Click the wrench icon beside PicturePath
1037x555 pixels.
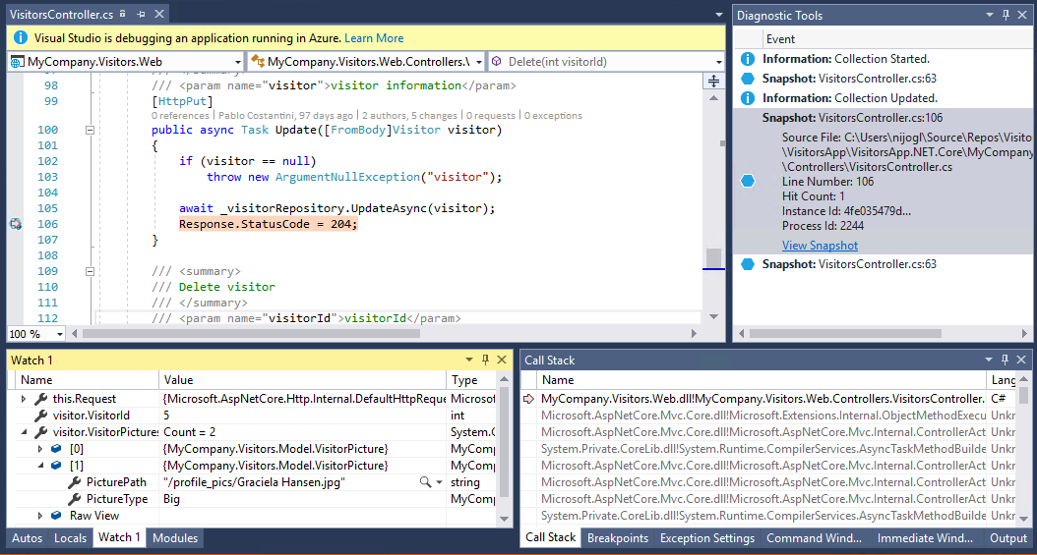[x=75, y=482]
